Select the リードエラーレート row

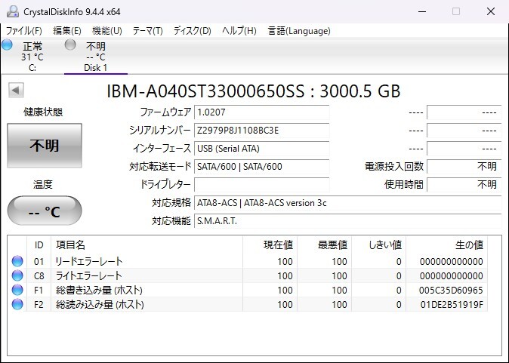248,261
